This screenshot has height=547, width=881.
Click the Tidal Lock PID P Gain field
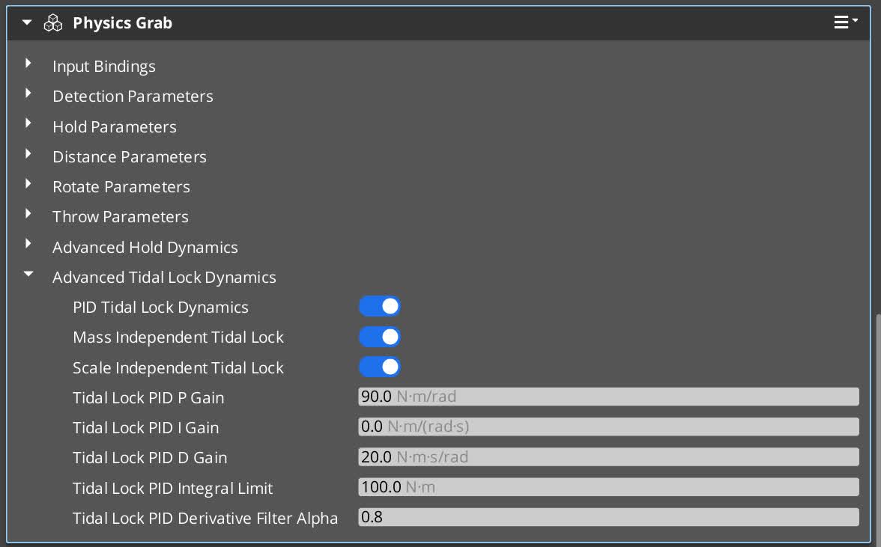click(x=608, y=397)
